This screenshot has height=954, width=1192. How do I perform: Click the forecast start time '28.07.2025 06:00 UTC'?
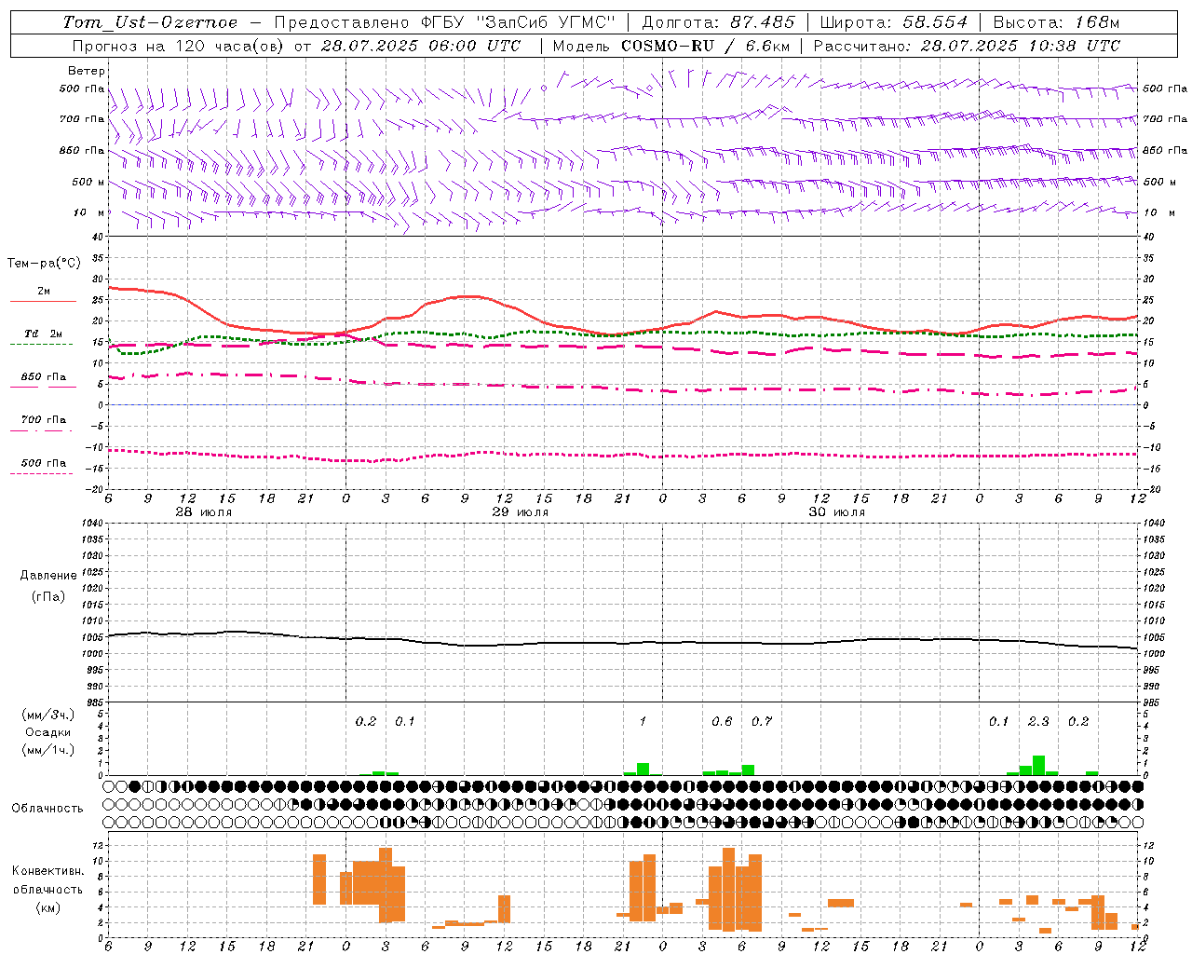(x=421, y=46)
